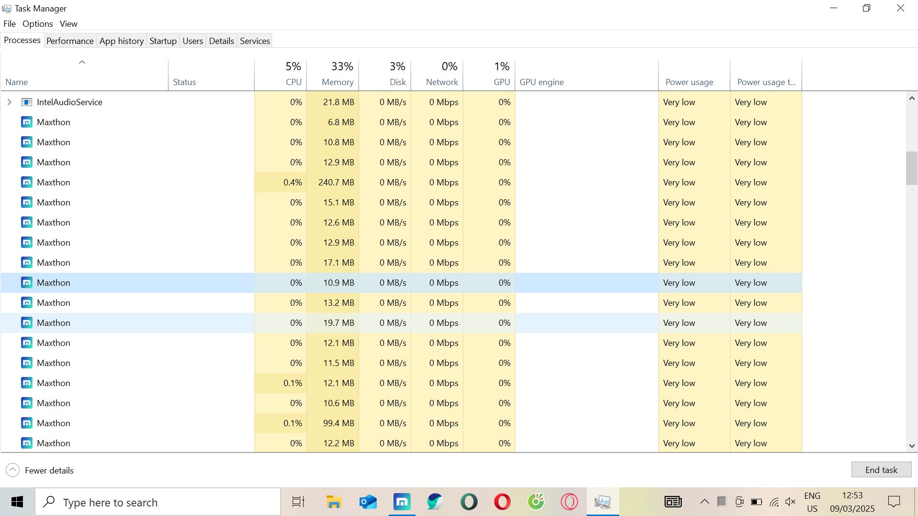Open the Options menu

pos(37,23)
